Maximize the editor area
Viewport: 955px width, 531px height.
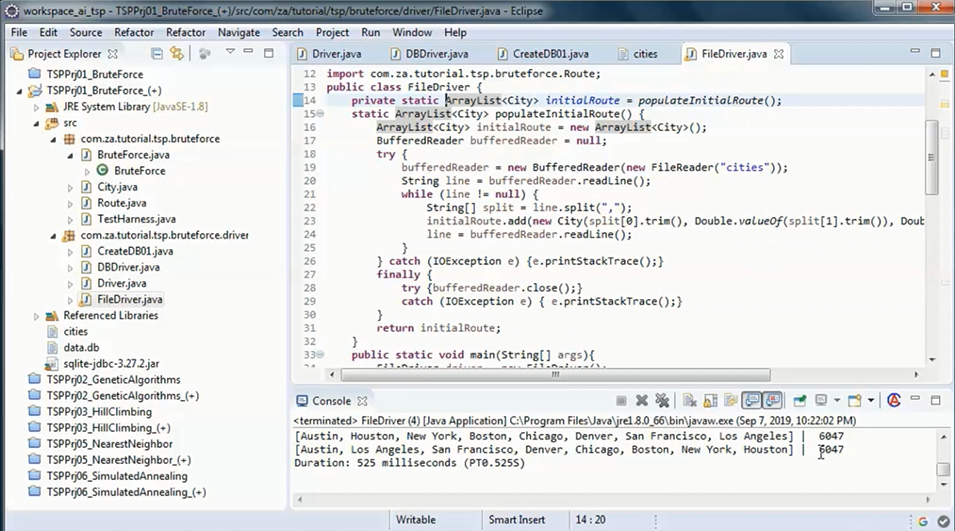point(935,53)
